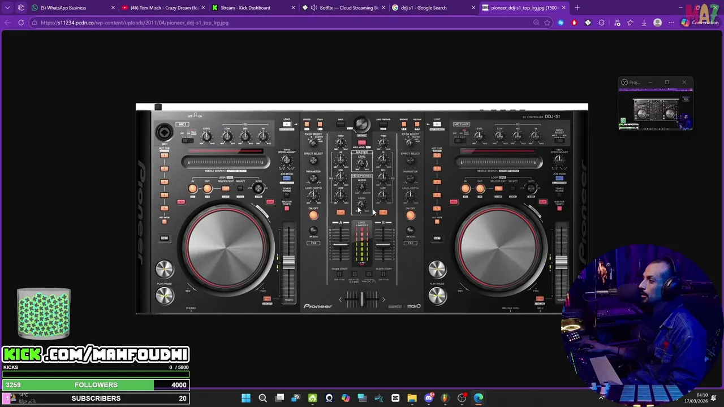Select the pioneer_ddj-s1_top_lrg.jpg tab
This screenshot has height=407, width=724.
524,8
